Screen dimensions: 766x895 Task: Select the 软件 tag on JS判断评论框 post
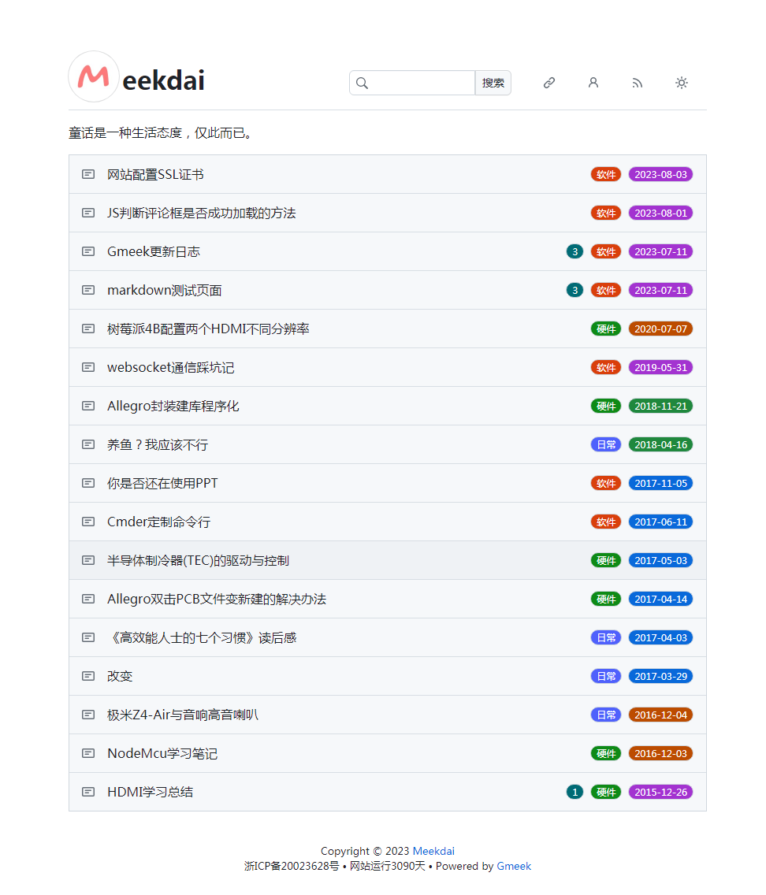[x=605, y=213]
